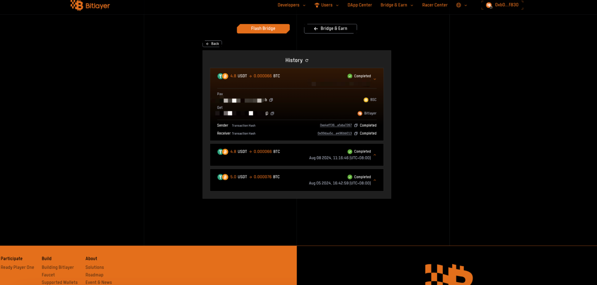Open the Solutions footer link
This screenshot has height=285, width=597.
pyautogui.click(x=95, y=267)
